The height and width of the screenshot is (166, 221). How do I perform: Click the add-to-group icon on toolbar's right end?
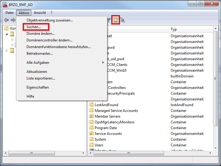122,20
